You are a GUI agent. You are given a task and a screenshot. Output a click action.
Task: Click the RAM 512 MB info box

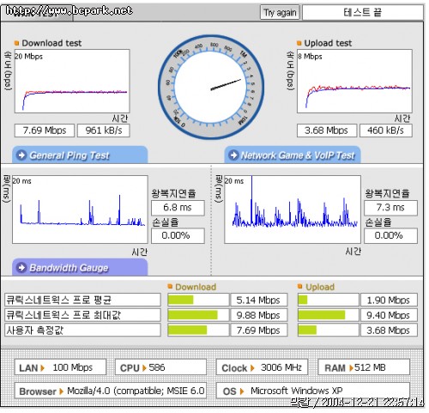pyautogui.click(x=364, y=367)
